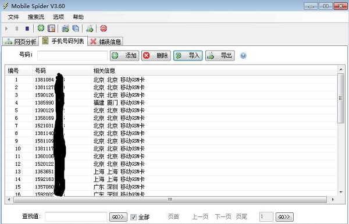Viewport: 349px width, 224px height.
Task: Click the 下一页 next page link
Action: click(223, 216)
